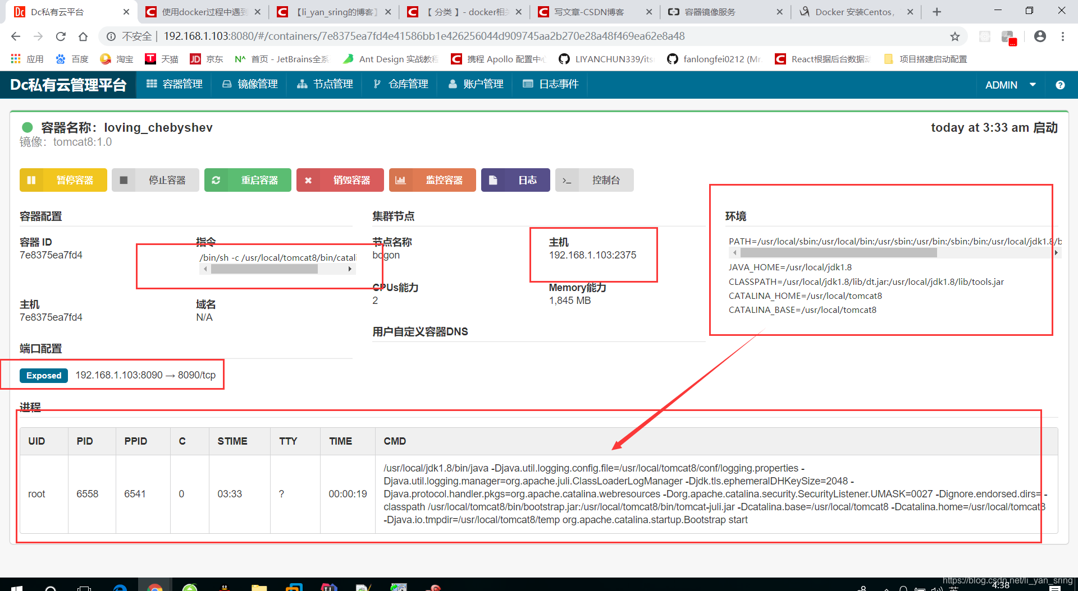Open Chrome from the Windows taskbar
The image size is (1078, 591).
[x=155, y=588]
